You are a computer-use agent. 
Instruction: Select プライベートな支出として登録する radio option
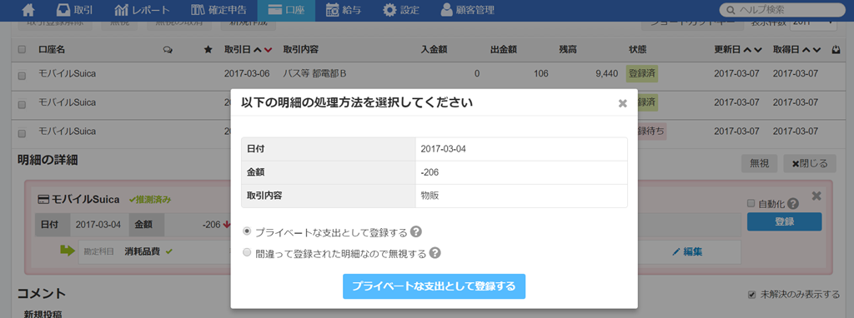tap(247, 232)
